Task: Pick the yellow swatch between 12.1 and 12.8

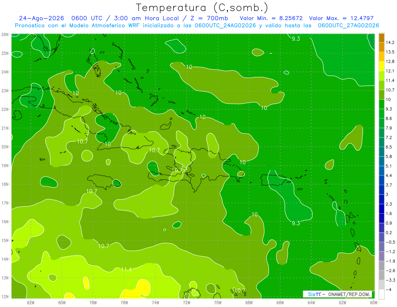Action: pos(381,66)
